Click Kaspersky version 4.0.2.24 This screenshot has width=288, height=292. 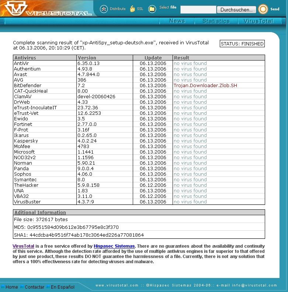(x=87, y=141)
